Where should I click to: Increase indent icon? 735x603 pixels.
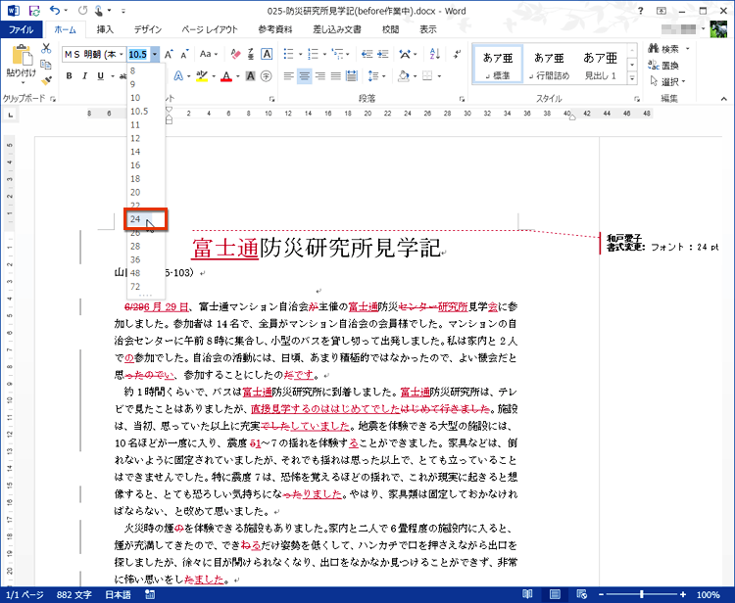point(383,54)
